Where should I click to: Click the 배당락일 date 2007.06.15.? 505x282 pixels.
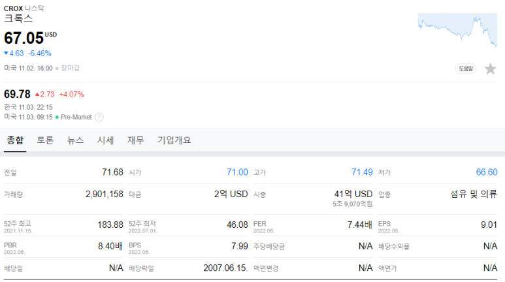point(225,268)
